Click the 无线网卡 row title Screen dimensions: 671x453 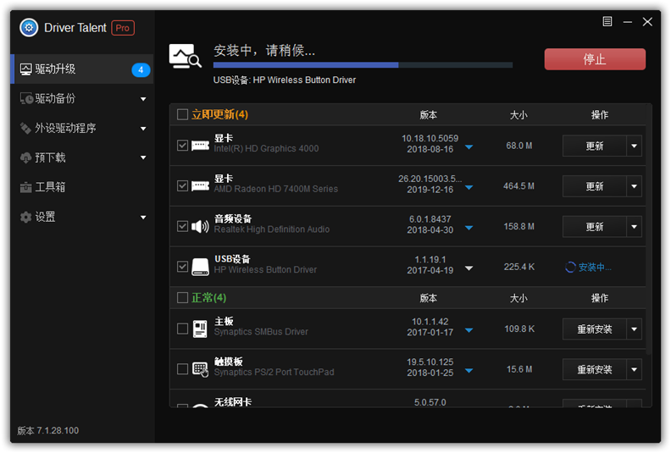[233, 402]
